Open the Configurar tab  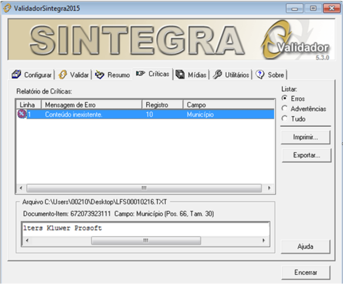(32, 75)
